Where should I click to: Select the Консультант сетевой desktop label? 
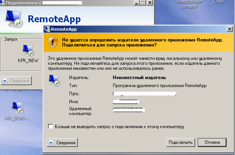coord(189,4)
